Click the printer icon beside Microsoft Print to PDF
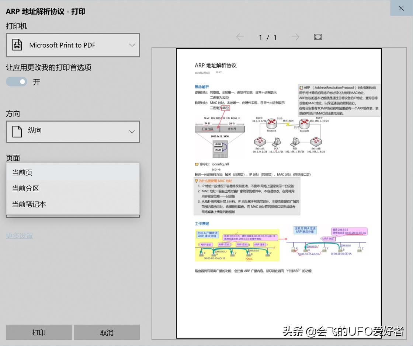The image size is (413, 346). tap(17, 44)
